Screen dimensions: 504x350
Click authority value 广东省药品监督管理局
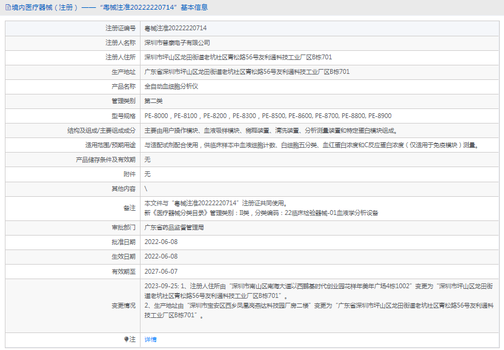[x=174, y=228]
